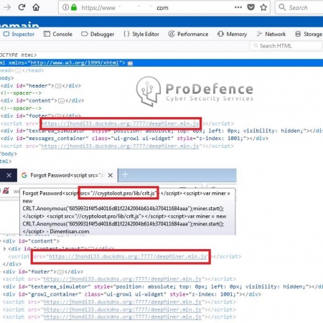Bookmark this page with the star icon
Image resolution: width=323 pixels, height=323 pixels.
point(263,7)
